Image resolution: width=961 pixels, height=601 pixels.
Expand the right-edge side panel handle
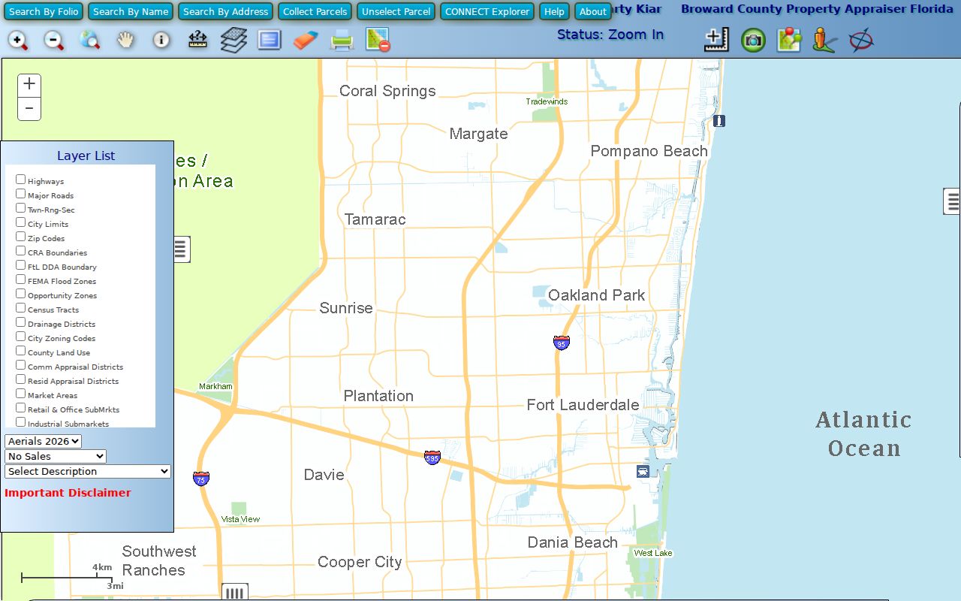pos(952,201)
